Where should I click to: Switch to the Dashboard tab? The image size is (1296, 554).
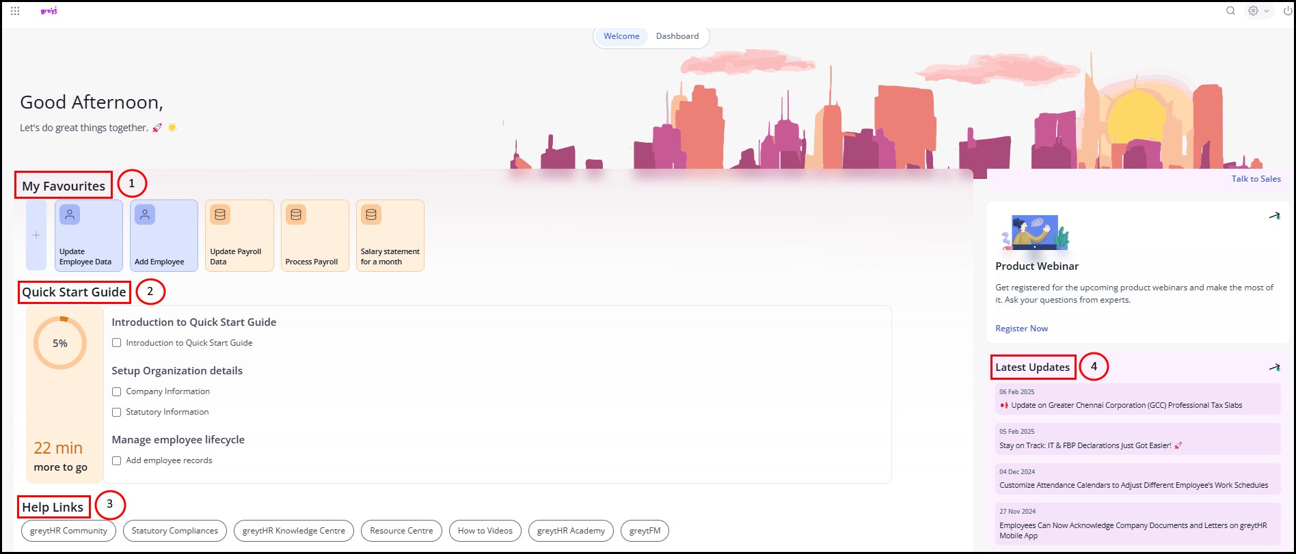pos(677,36)
